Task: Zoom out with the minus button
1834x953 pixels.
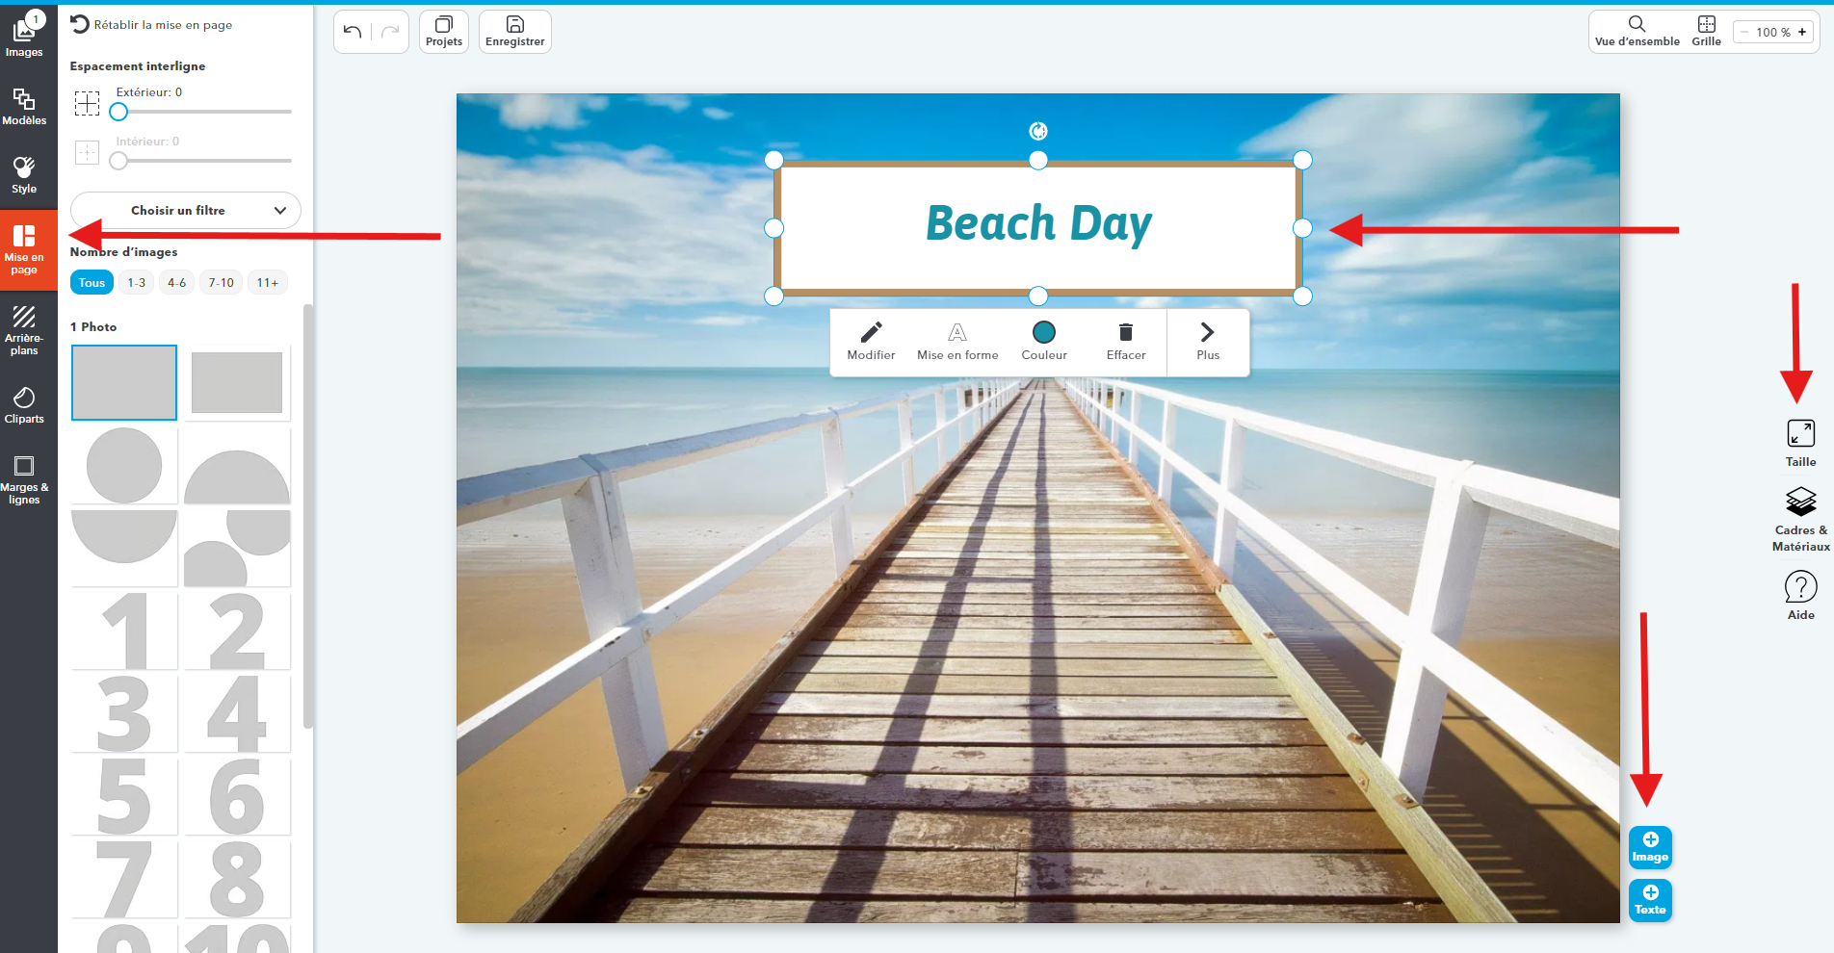Action: click(1743, 32)
